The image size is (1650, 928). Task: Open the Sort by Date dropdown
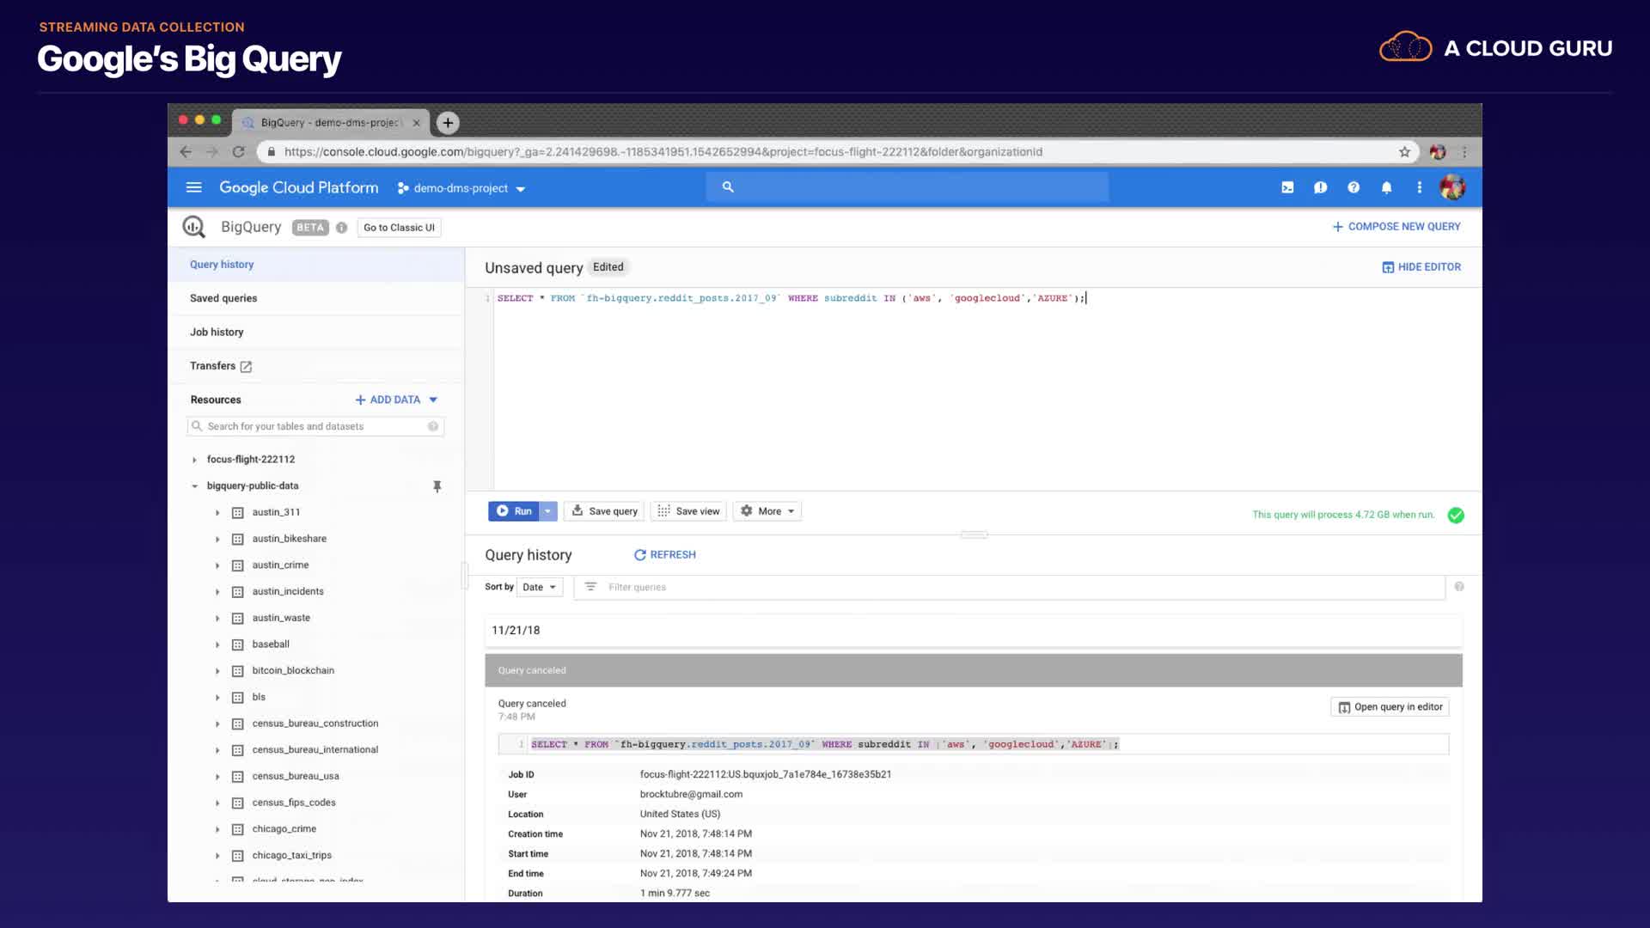(540, 587)
